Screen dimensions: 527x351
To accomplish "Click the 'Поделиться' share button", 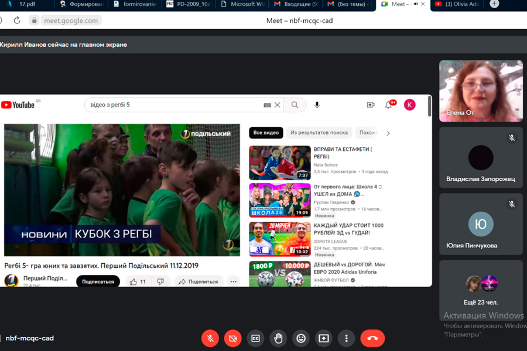I will (x=198, y=281).
